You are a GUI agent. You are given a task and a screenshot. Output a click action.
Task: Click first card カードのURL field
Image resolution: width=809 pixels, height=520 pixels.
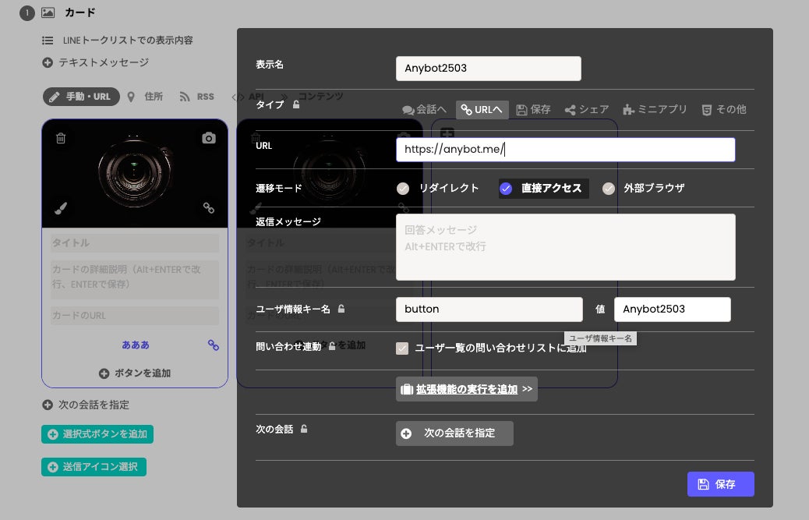coord(135,316)
